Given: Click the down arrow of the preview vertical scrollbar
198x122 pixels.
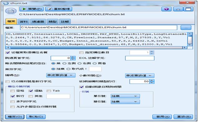Looking at the screenshot, I should click(190, 45).
